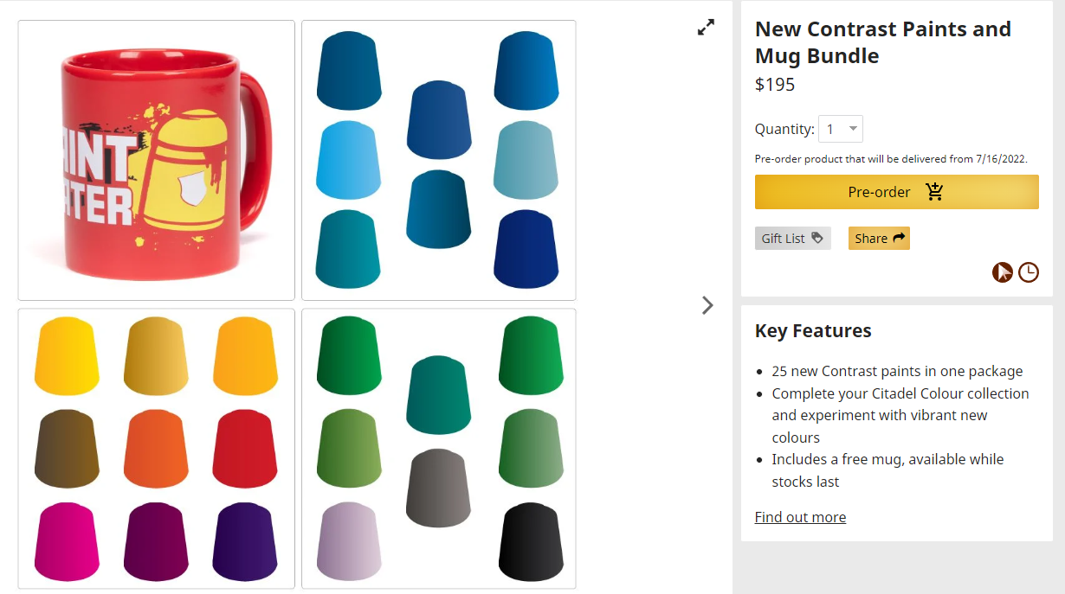This screenshot has height=594, width=1065.
Task: Click the Pre-order button
Action: (x=896, y=192)
